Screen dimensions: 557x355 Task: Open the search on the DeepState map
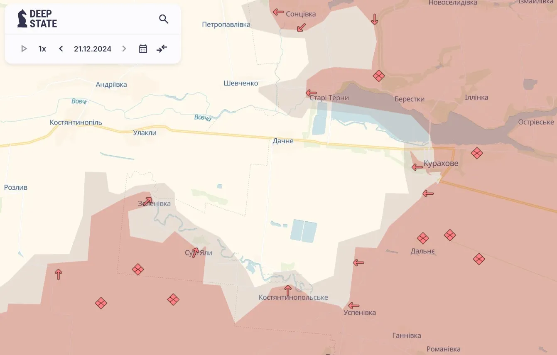tap(164, 19)
